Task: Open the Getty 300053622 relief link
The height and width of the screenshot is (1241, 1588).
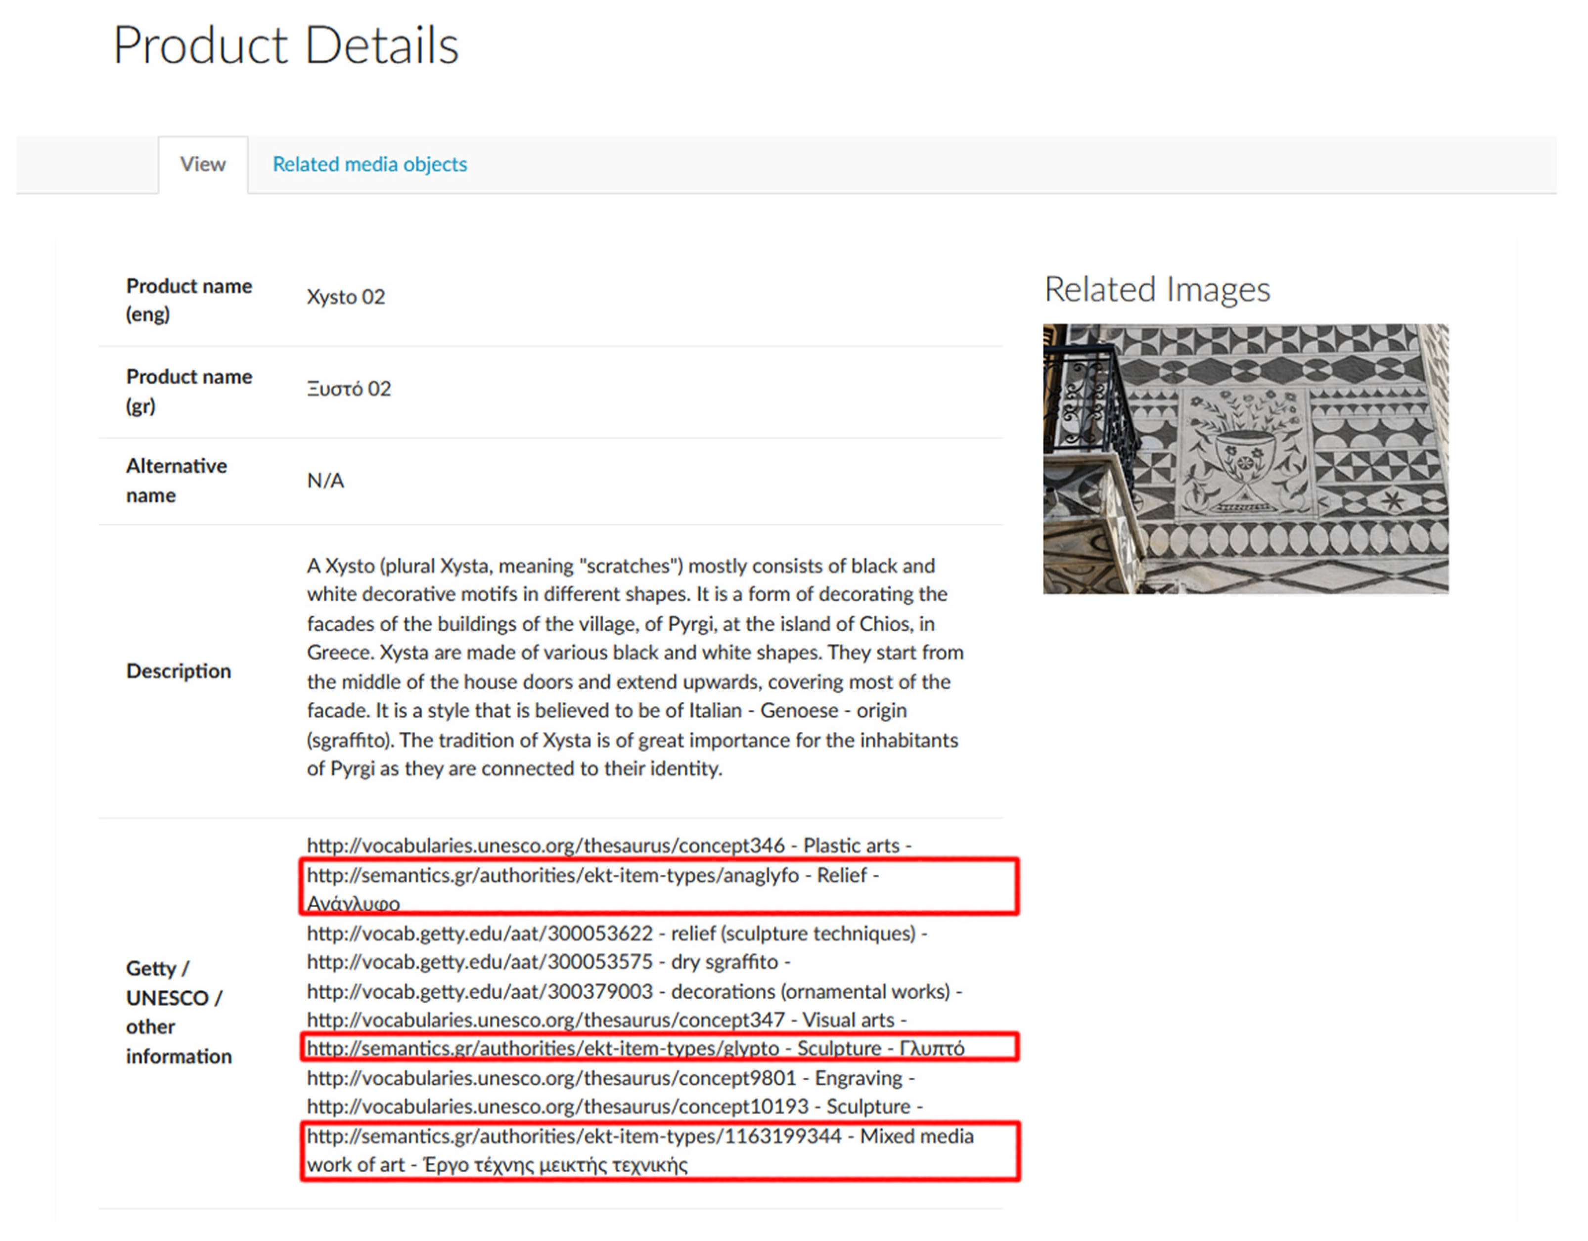Action: (x=480, y=933)
